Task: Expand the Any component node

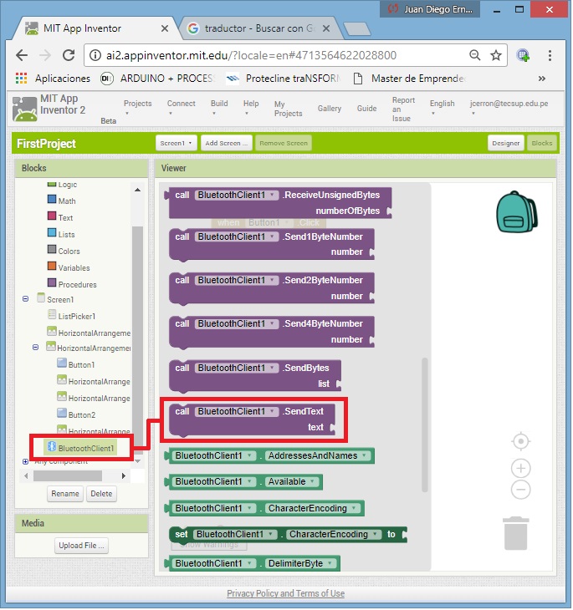Action: point(26,462)
